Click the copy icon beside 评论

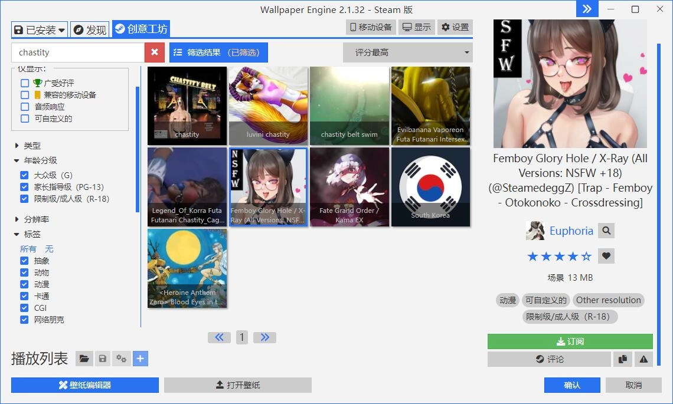pos(623,359)
